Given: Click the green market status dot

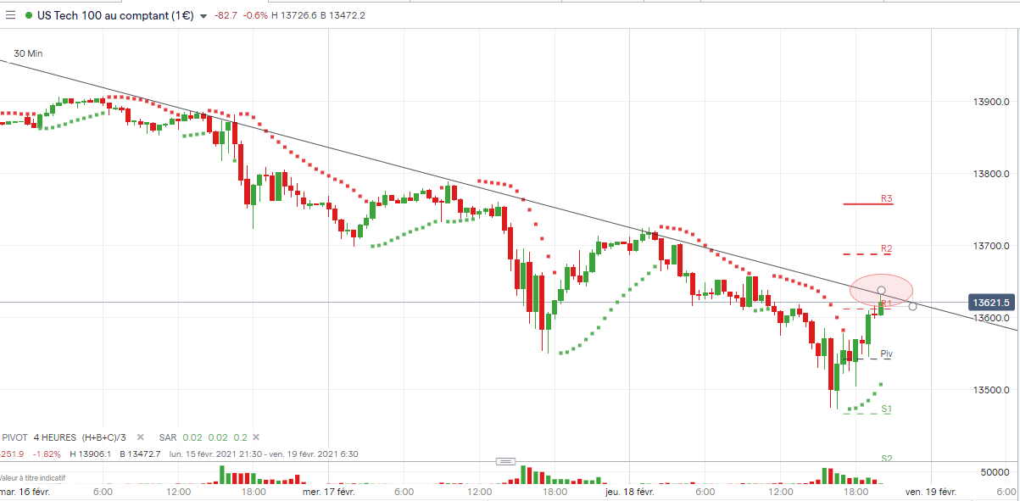Looking at the screenshot, I should pyautogui.click(x=30, y=15).
